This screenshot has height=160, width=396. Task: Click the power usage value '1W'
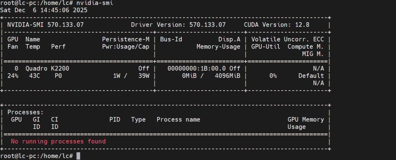pyautogui.click(x=117, y=76)
